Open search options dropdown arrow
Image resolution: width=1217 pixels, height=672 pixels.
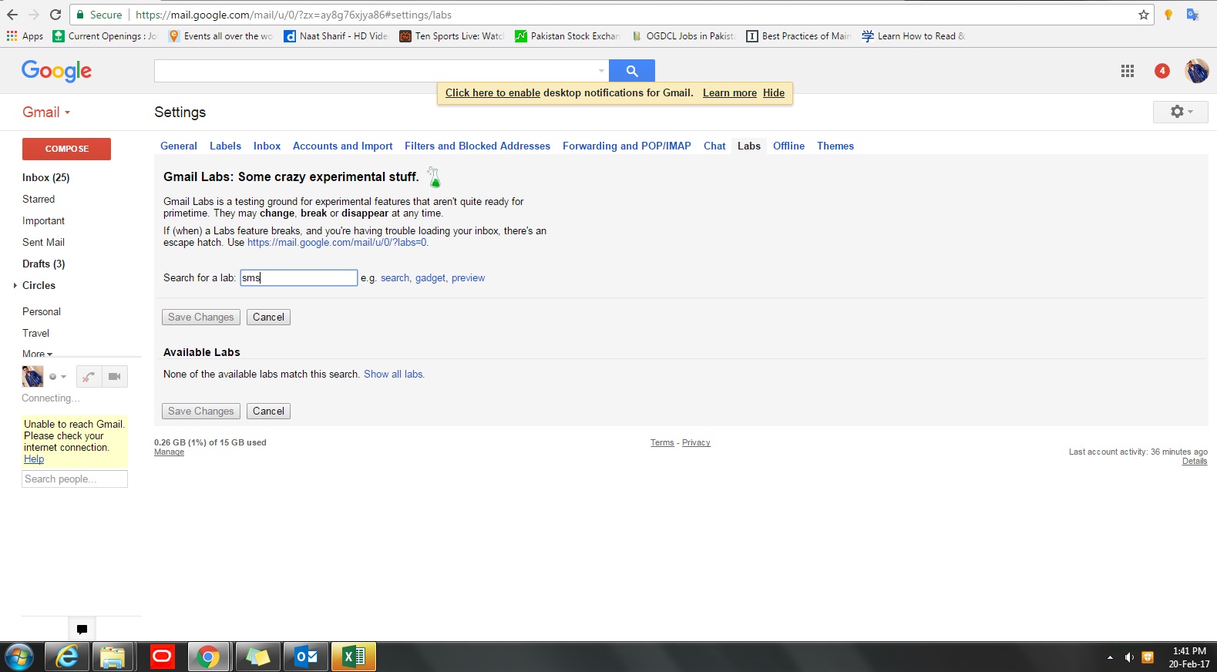tap(601, 71)
